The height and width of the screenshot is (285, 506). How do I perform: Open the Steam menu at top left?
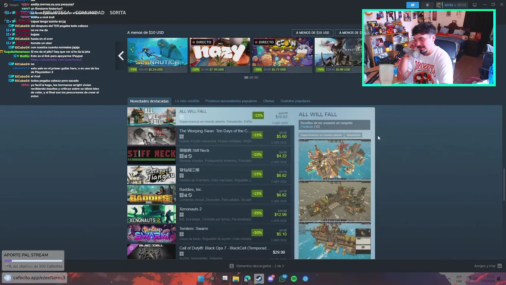[11, 5]
